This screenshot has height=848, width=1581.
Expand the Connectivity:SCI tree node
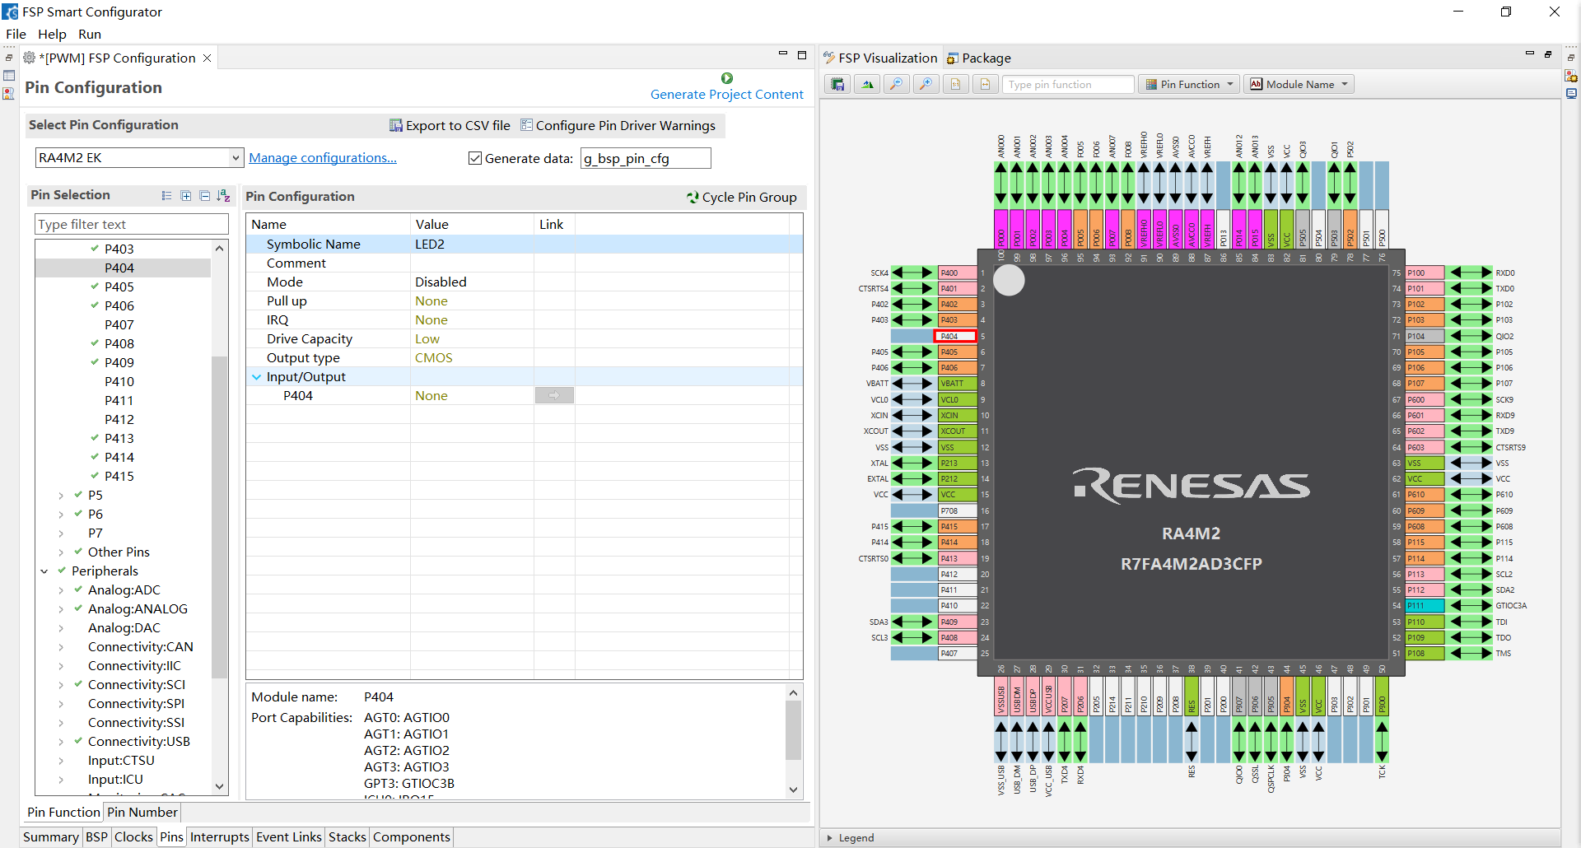click(61, 685)
